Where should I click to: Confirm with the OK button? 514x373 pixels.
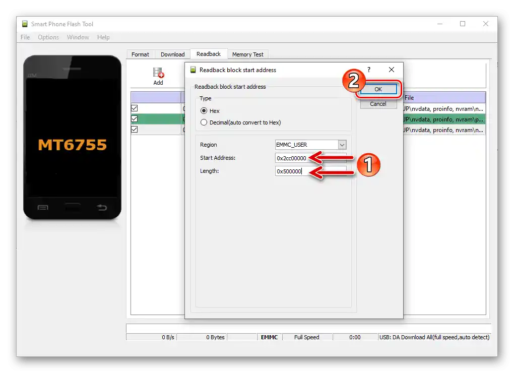pyautogui.click(x=378, y=89)
